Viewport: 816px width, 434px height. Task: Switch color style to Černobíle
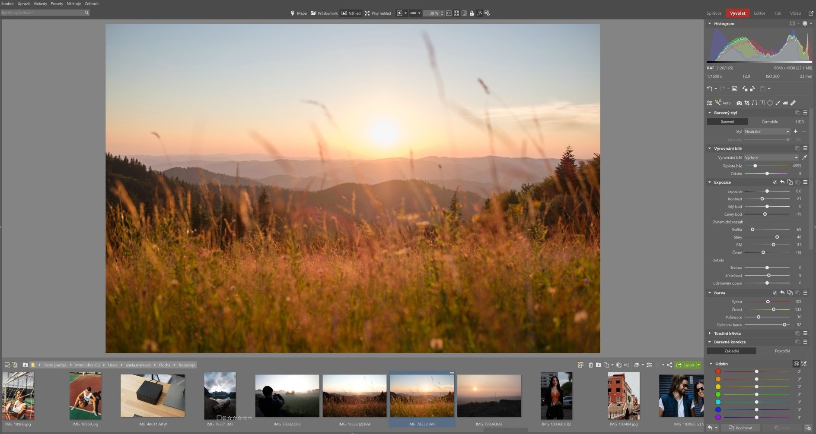click(x=769, y=122)
